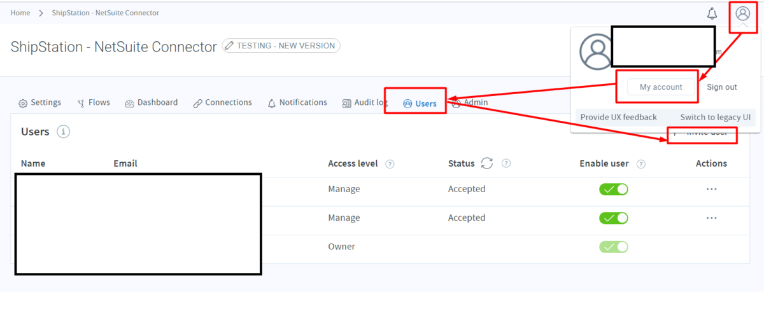Click Sign out in the account popup
The image size is (764, 311).
pos(722,87)
